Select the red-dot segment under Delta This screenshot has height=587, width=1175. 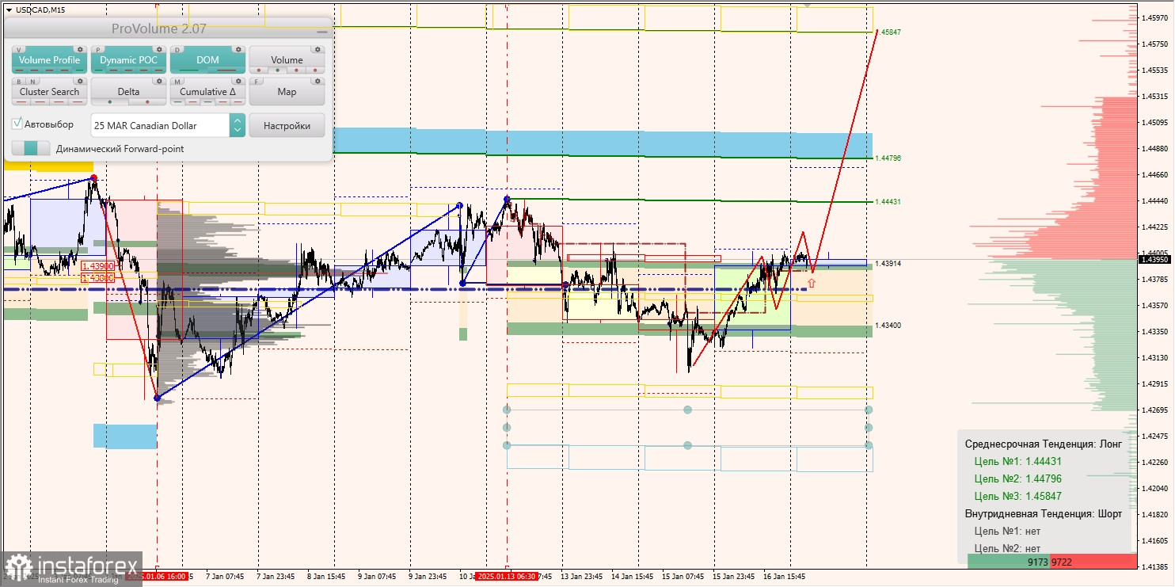click(147, 102)
